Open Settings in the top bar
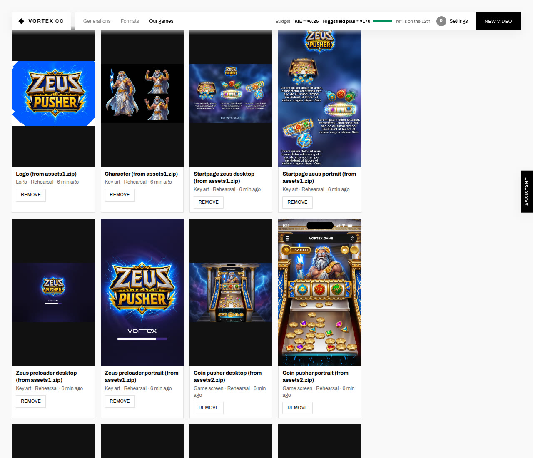533x458 pixels. tap(458, 21)
